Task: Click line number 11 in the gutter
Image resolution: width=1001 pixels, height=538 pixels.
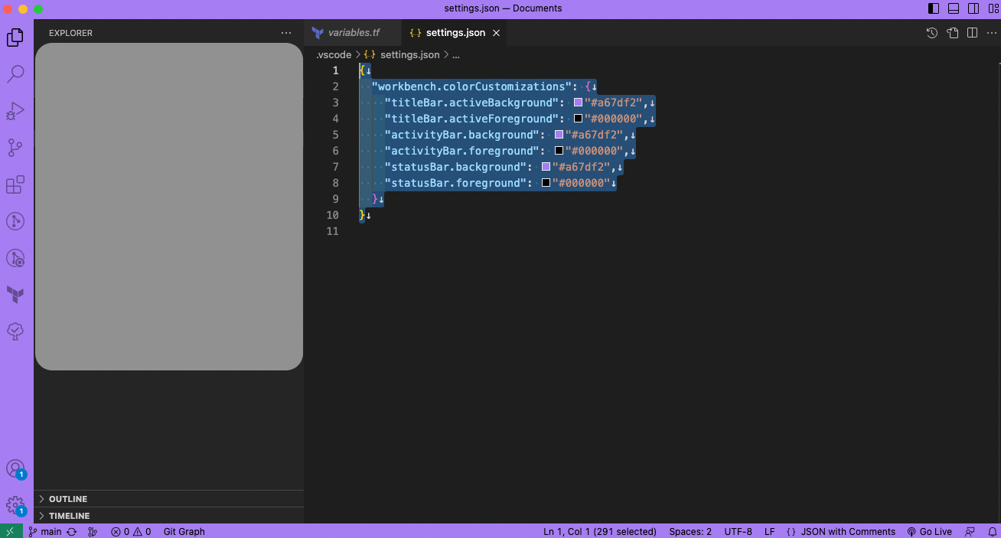Action: pyautogui.click(x=332, y=231)
